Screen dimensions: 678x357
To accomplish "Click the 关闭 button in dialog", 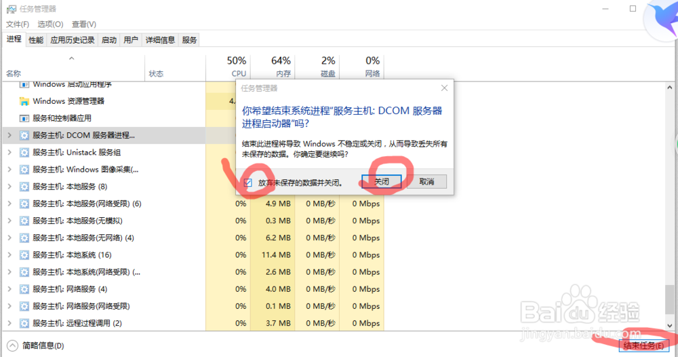I will (381, 182).
